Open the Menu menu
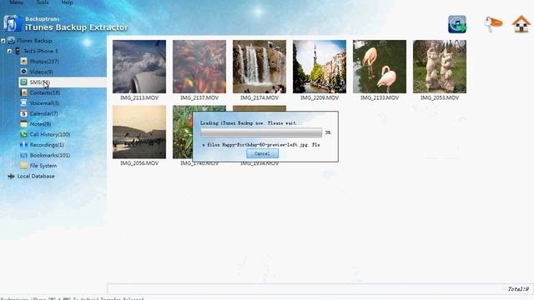Screen dimensions: 534x300 coord(16,2)
